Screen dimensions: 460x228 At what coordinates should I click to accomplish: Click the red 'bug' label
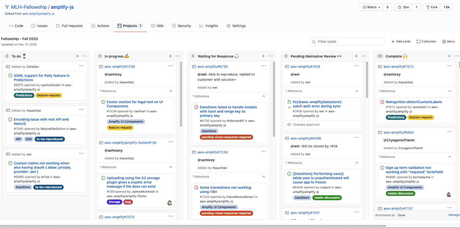pos(128,202)
